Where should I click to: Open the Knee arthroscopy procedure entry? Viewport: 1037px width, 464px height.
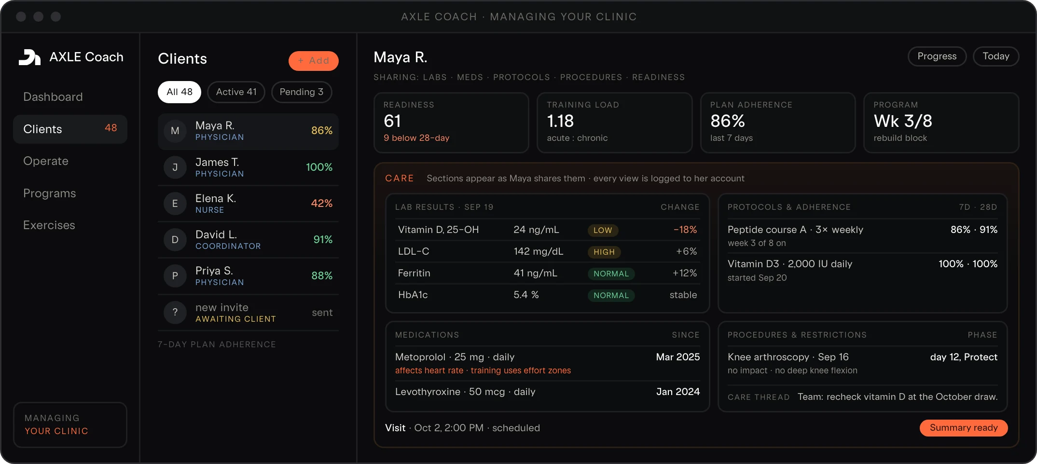click(x=862, y=363)
